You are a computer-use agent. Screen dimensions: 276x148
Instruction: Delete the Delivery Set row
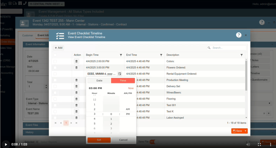tap(76, 86)
